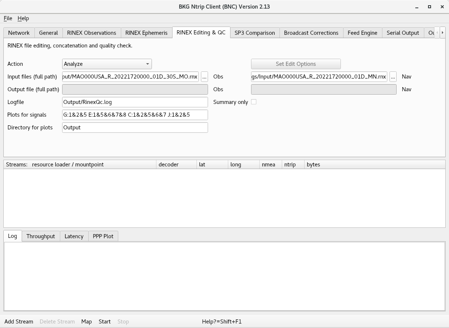Browse for Nav input file
The image size is (449, 328).
click(393, 77)
